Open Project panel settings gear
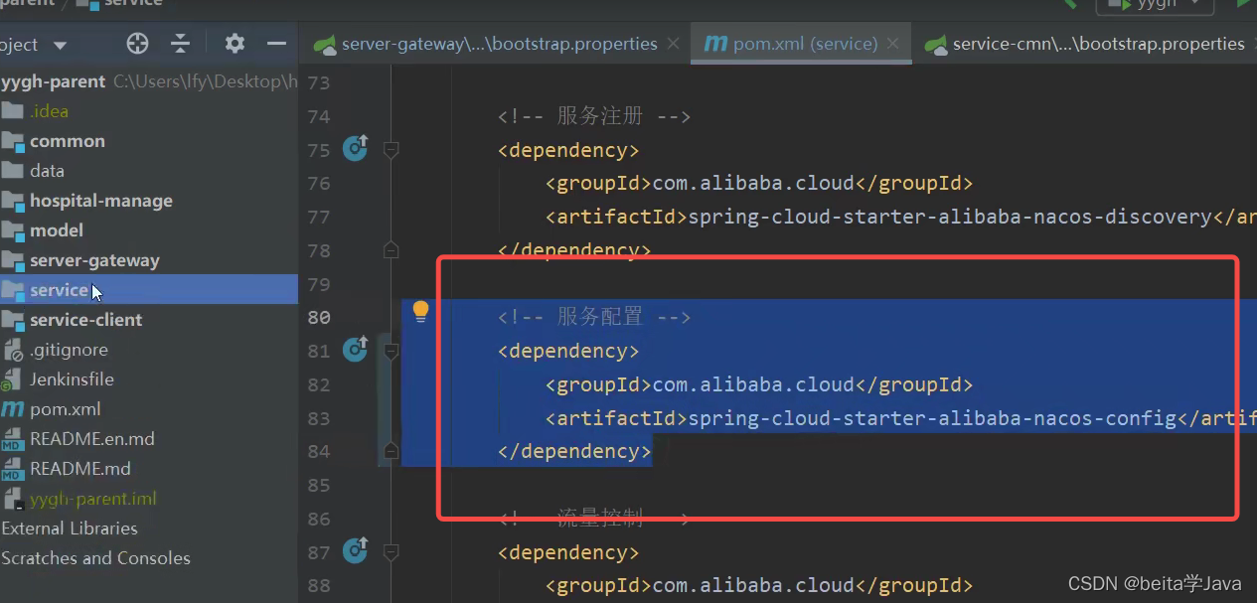Screen dimensions: 1257x603 [x=235, y=44]
